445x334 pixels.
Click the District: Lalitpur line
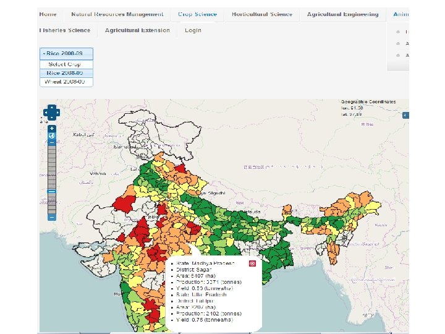point(195,301)
